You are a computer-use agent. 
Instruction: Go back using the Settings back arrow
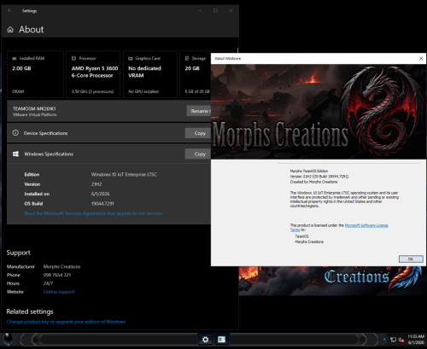point(9,10)
